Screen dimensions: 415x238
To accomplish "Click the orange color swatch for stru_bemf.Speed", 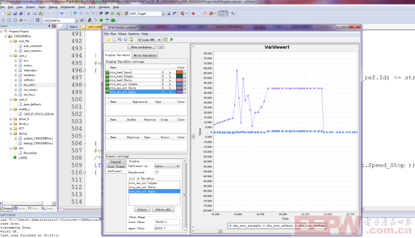I will pos(179,72).
